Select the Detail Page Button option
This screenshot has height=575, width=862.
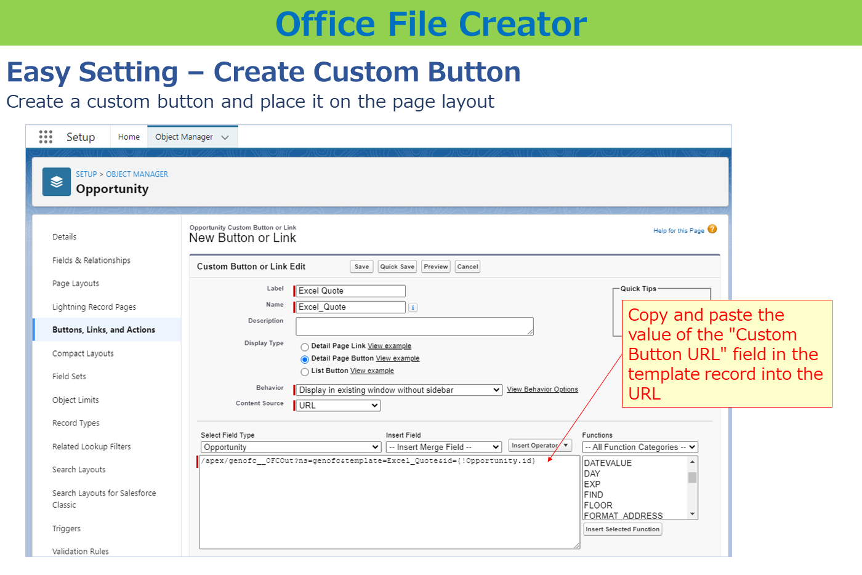[x=305, y=359]
